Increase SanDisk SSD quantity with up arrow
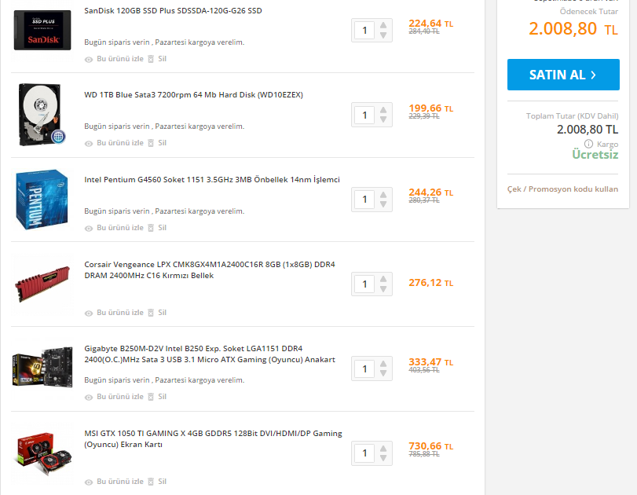Image resolution: width=637 pixels, height=495 pixels. 383,25
